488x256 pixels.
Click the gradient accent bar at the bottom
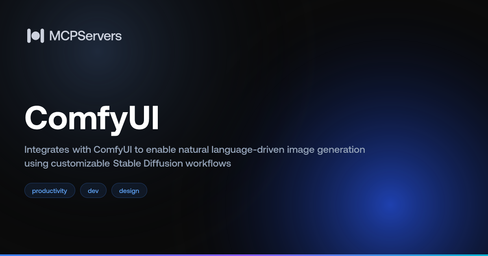[244, 254]
